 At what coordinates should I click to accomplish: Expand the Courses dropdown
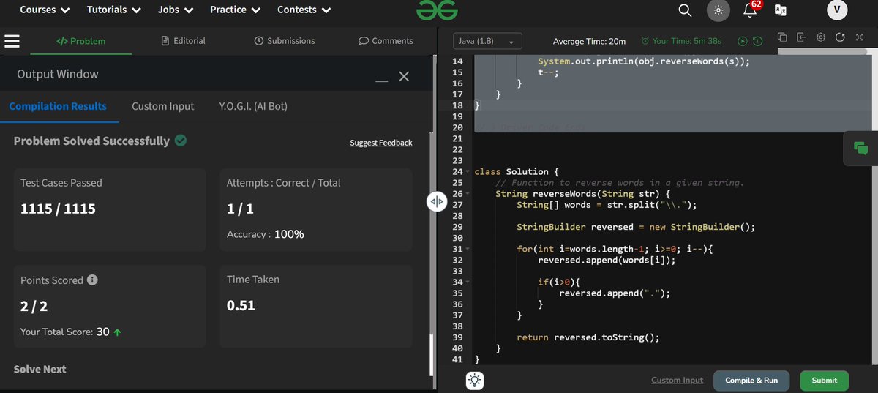pos(45,10)
